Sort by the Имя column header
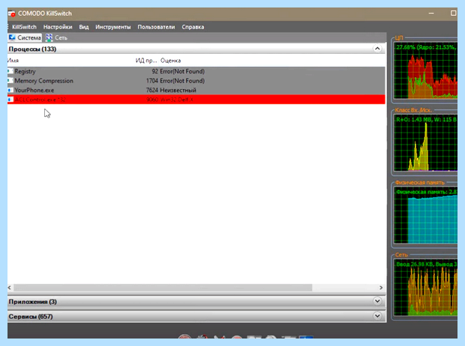Image resolution: width=465 pixels, height=346 pixels. pos(13,61)
